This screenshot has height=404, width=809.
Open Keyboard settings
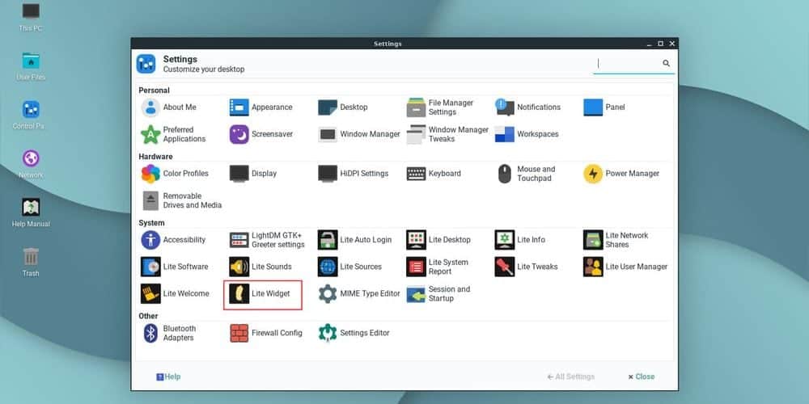coord(434,174)
